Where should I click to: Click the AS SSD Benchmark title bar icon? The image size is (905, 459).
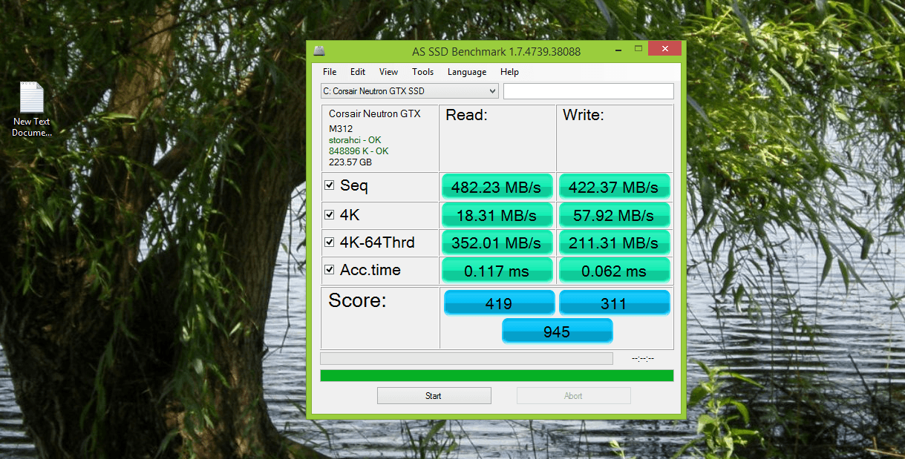[318, 50]
